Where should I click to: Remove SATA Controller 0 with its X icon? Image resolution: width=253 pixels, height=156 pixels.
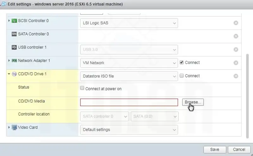click(236, 36)
